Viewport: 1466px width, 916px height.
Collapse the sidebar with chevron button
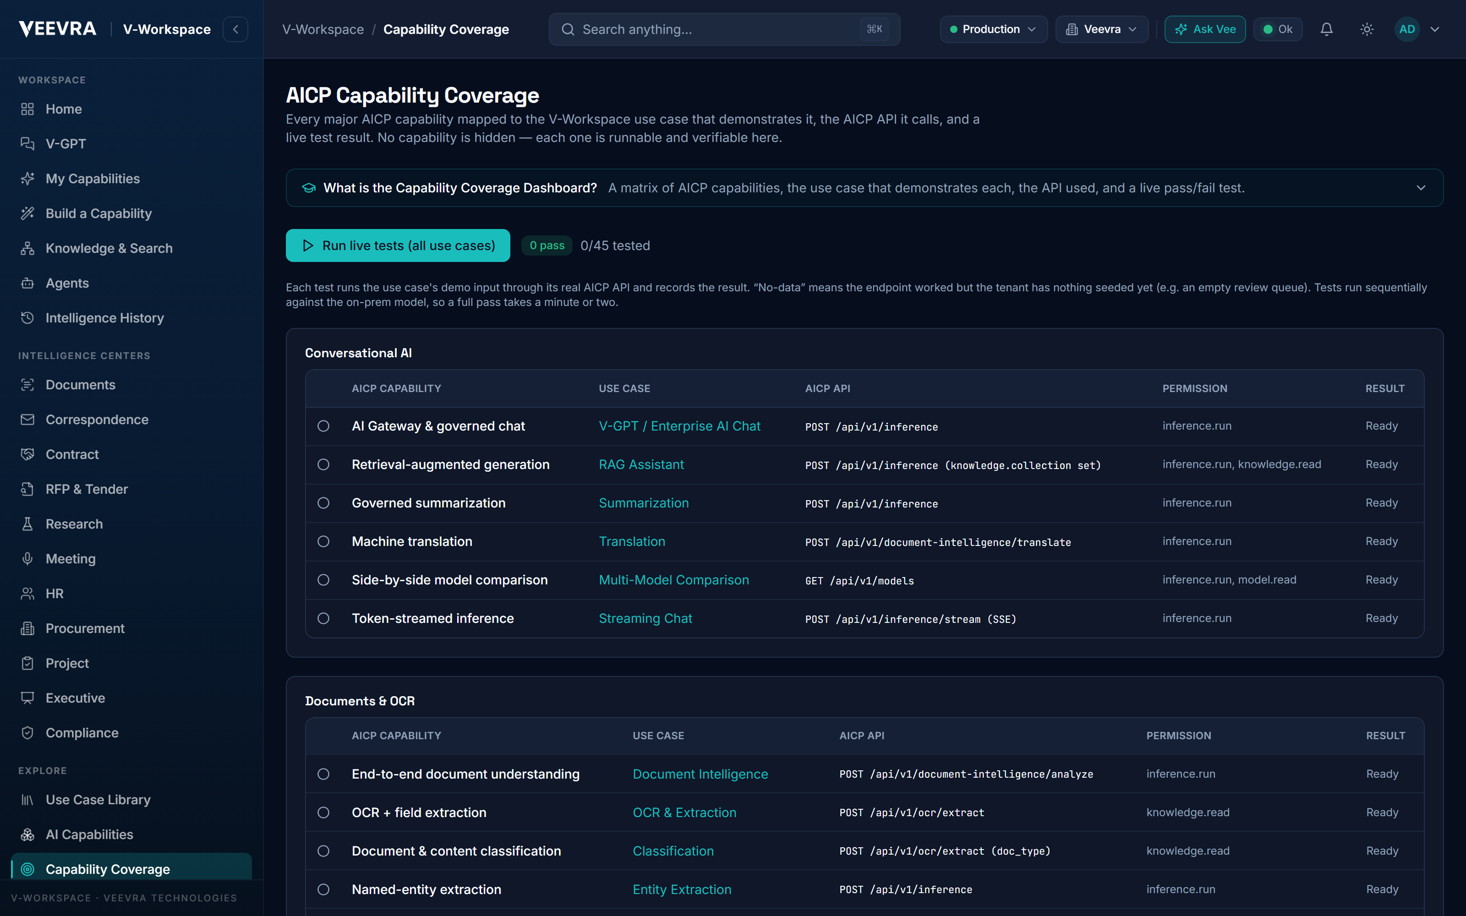coord(235,29)
